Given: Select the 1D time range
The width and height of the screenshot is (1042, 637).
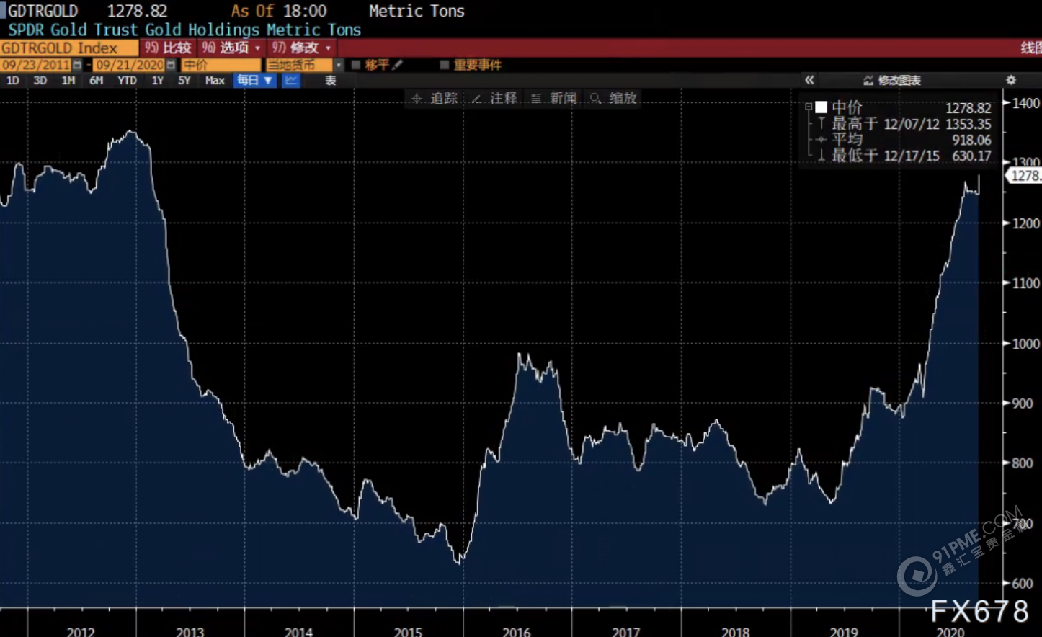Looking at the screenshot, I should [x=13, y=80].
